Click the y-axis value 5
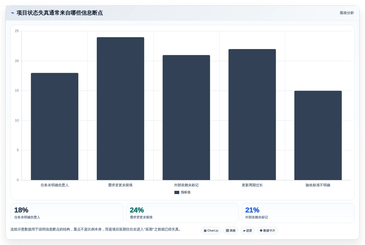 [18, 150]
